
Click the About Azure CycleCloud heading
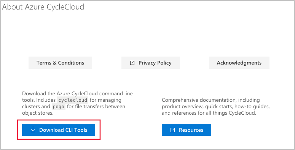click(43, 7)
